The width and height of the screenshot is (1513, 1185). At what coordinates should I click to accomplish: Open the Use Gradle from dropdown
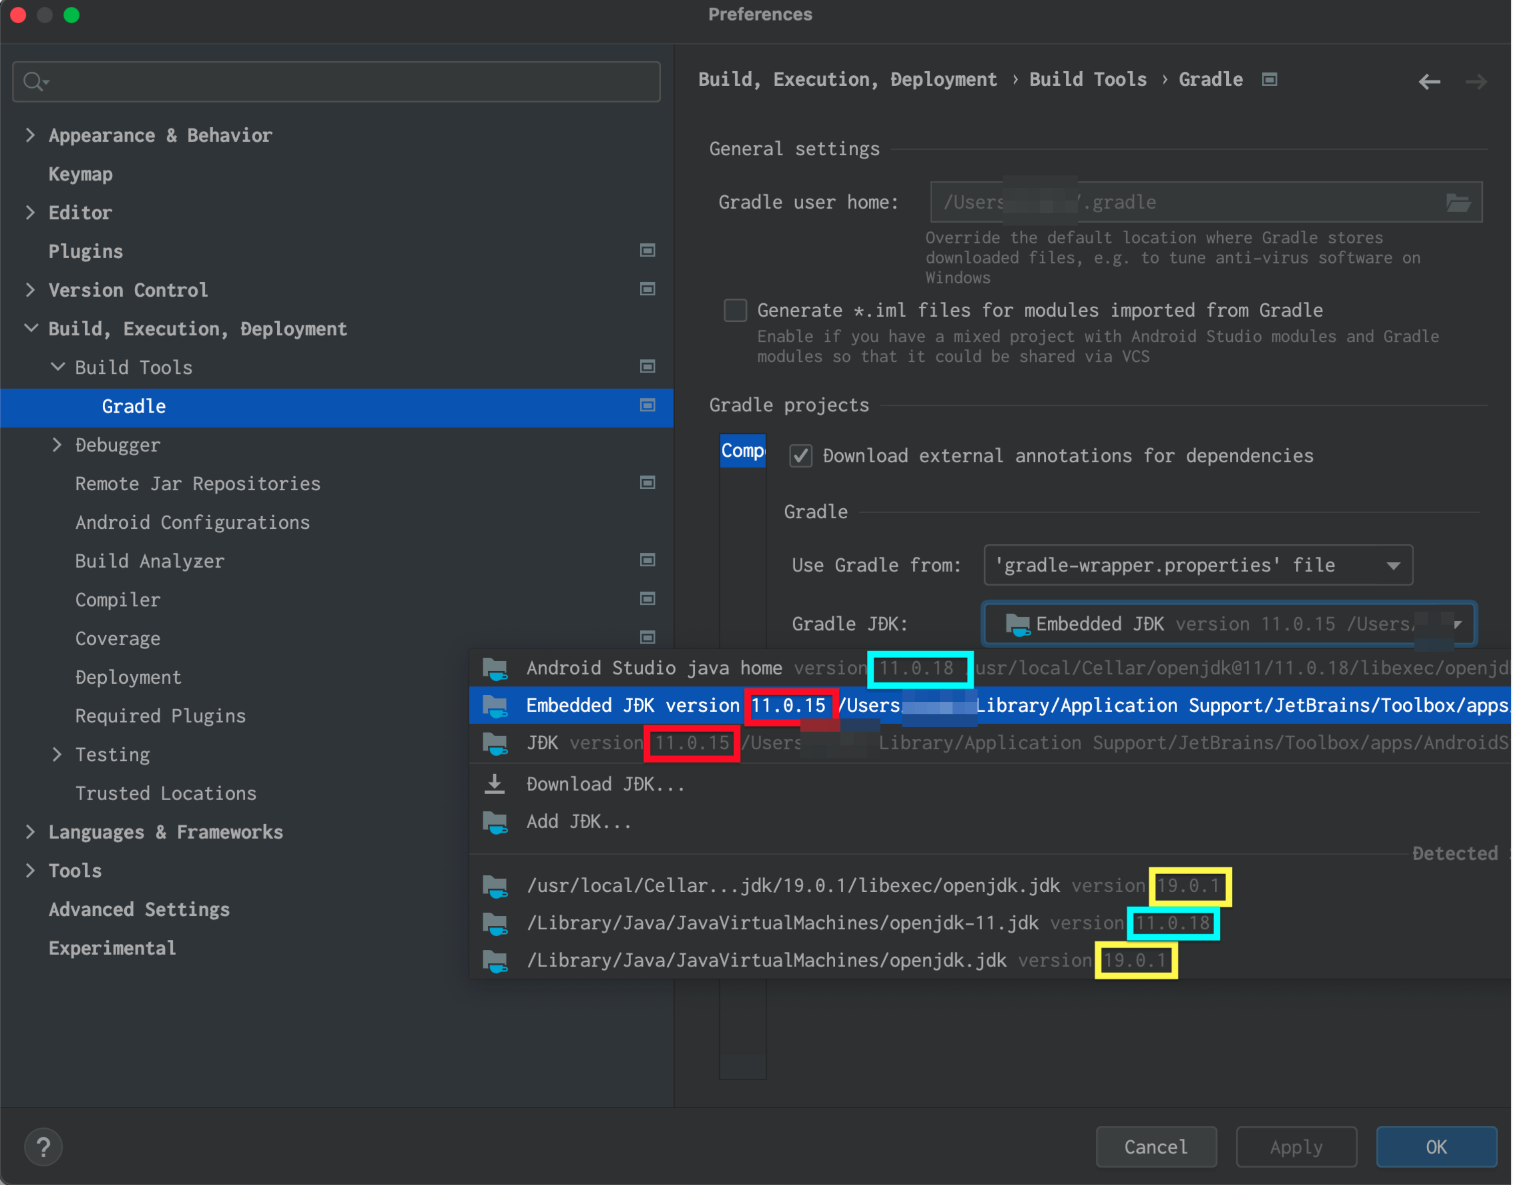coord(1198,565)
